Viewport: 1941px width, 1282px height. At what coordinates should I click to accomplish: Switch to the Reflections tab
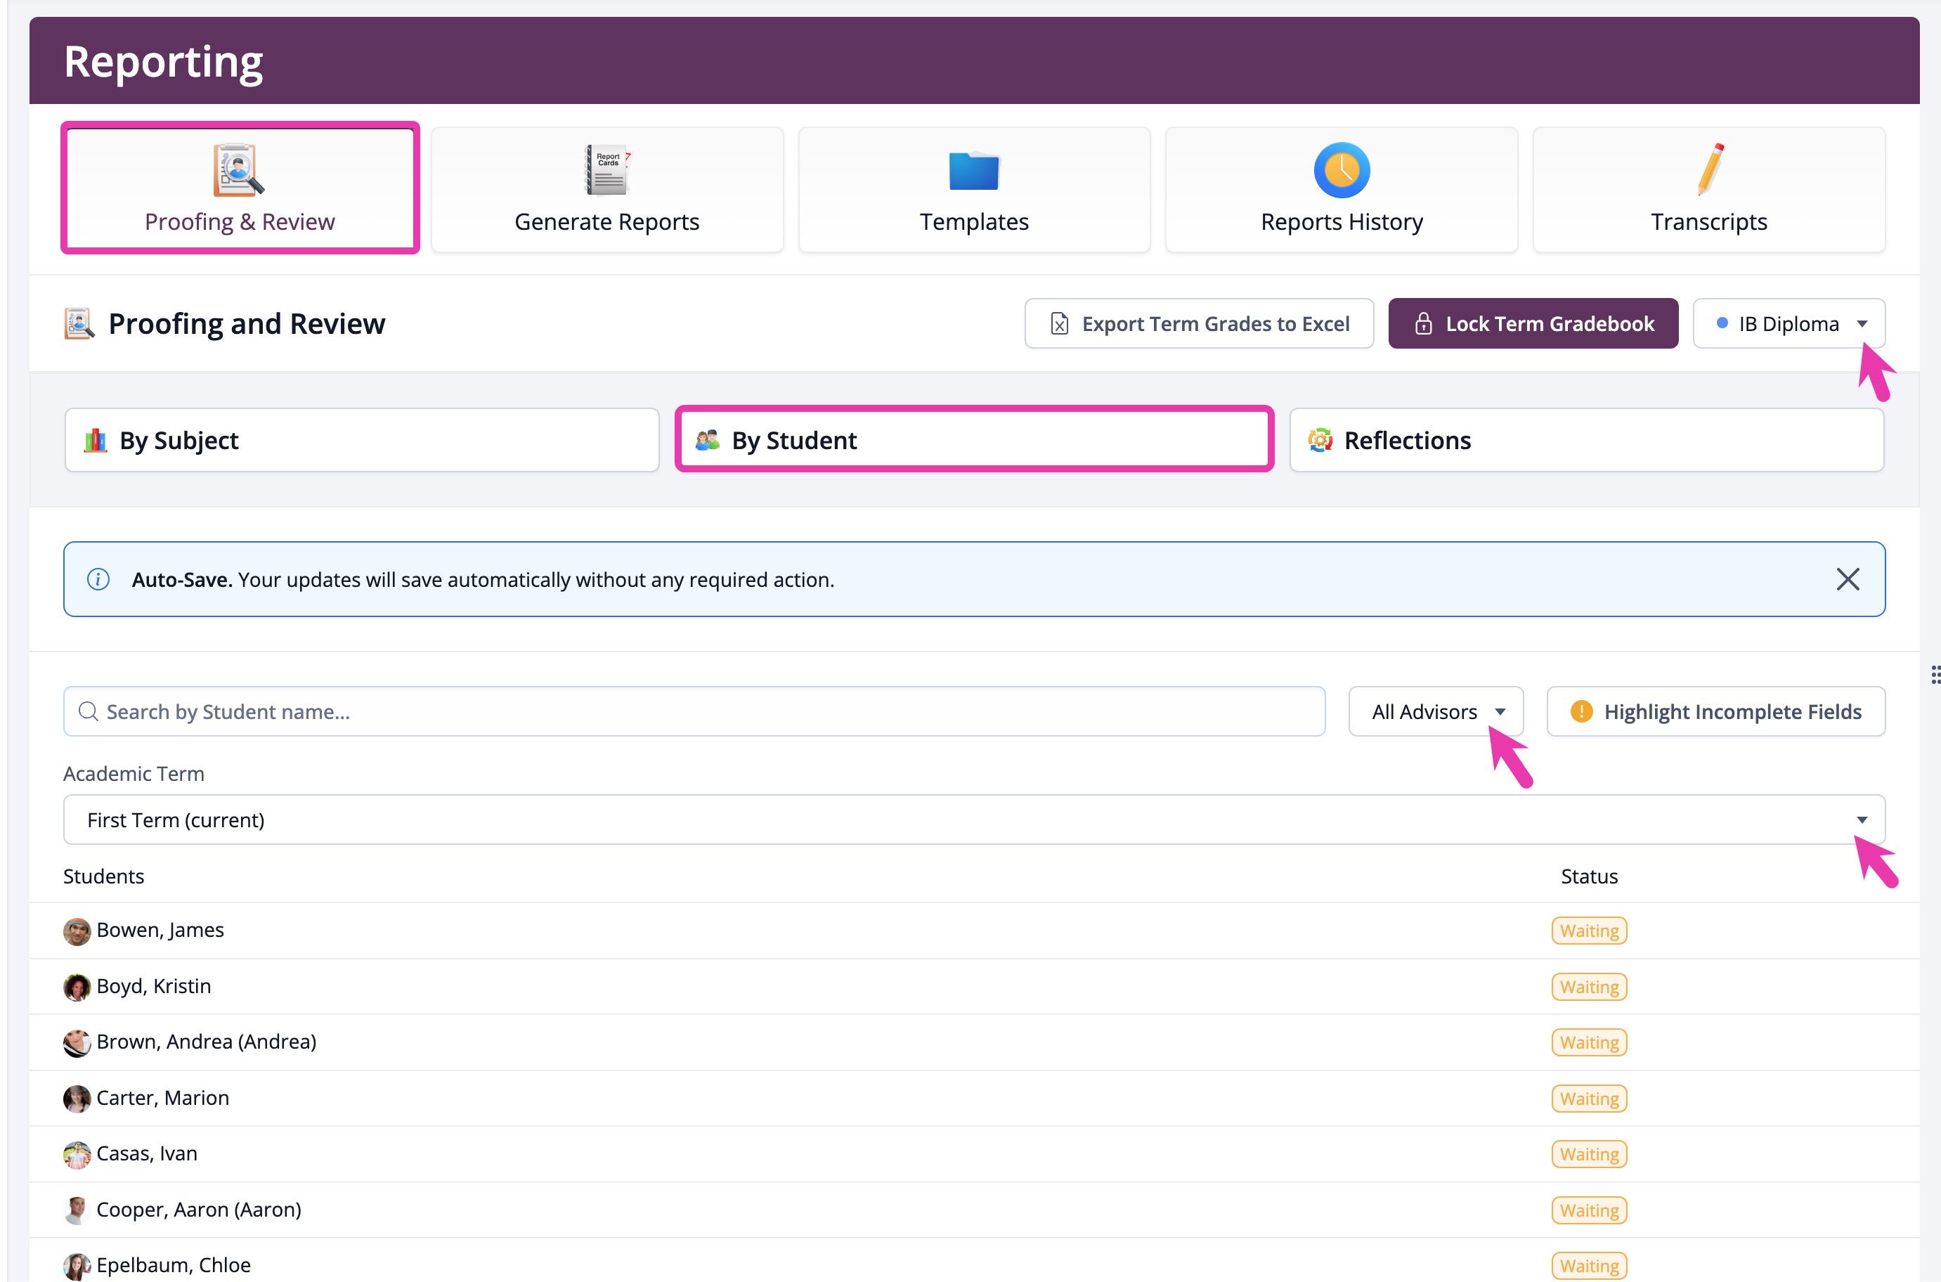tap(1586, 440)
